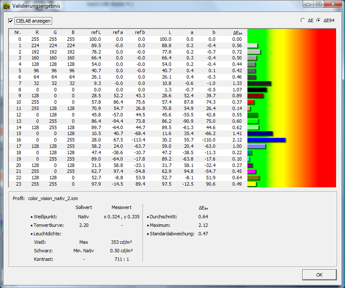Click the black bar for row 8

257,90
